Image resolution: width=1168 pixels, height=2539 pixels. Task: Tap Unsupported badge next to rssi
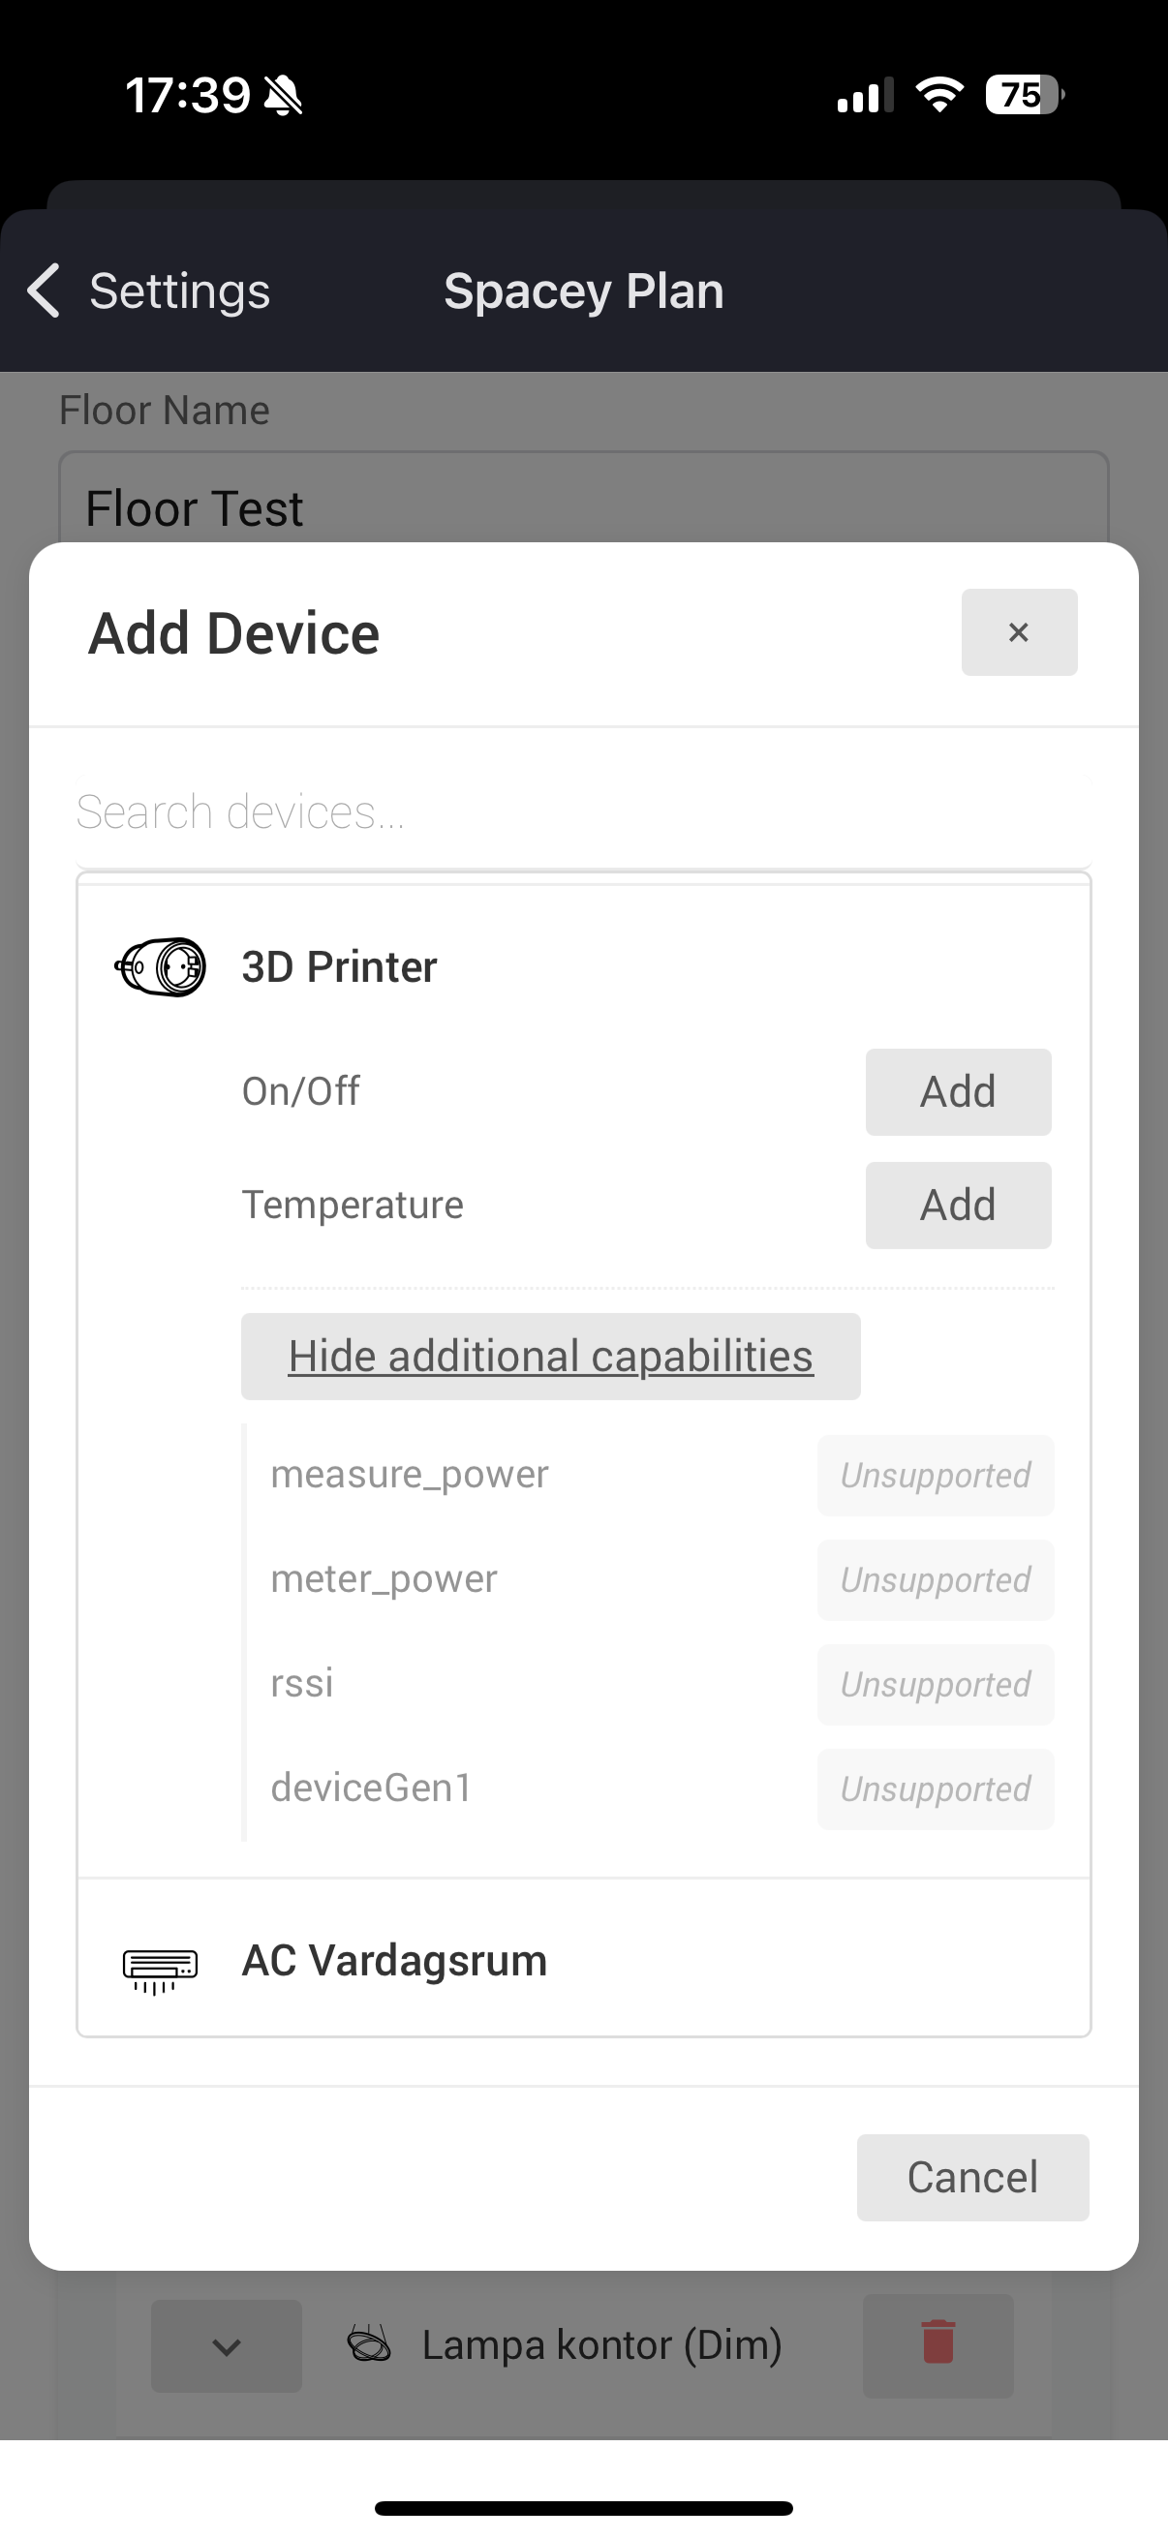click(x=935, y=1685)
